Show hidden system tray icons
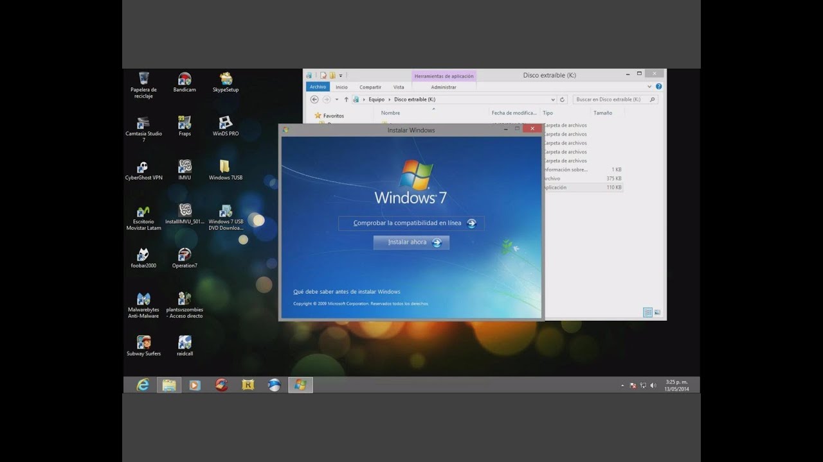823x462 pixels. pos(622,386)
